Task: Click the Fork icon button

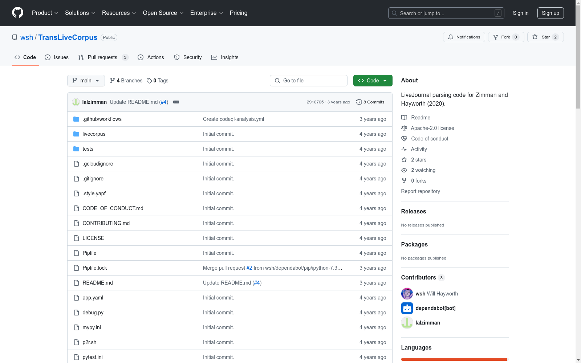Action: [496, 37]
